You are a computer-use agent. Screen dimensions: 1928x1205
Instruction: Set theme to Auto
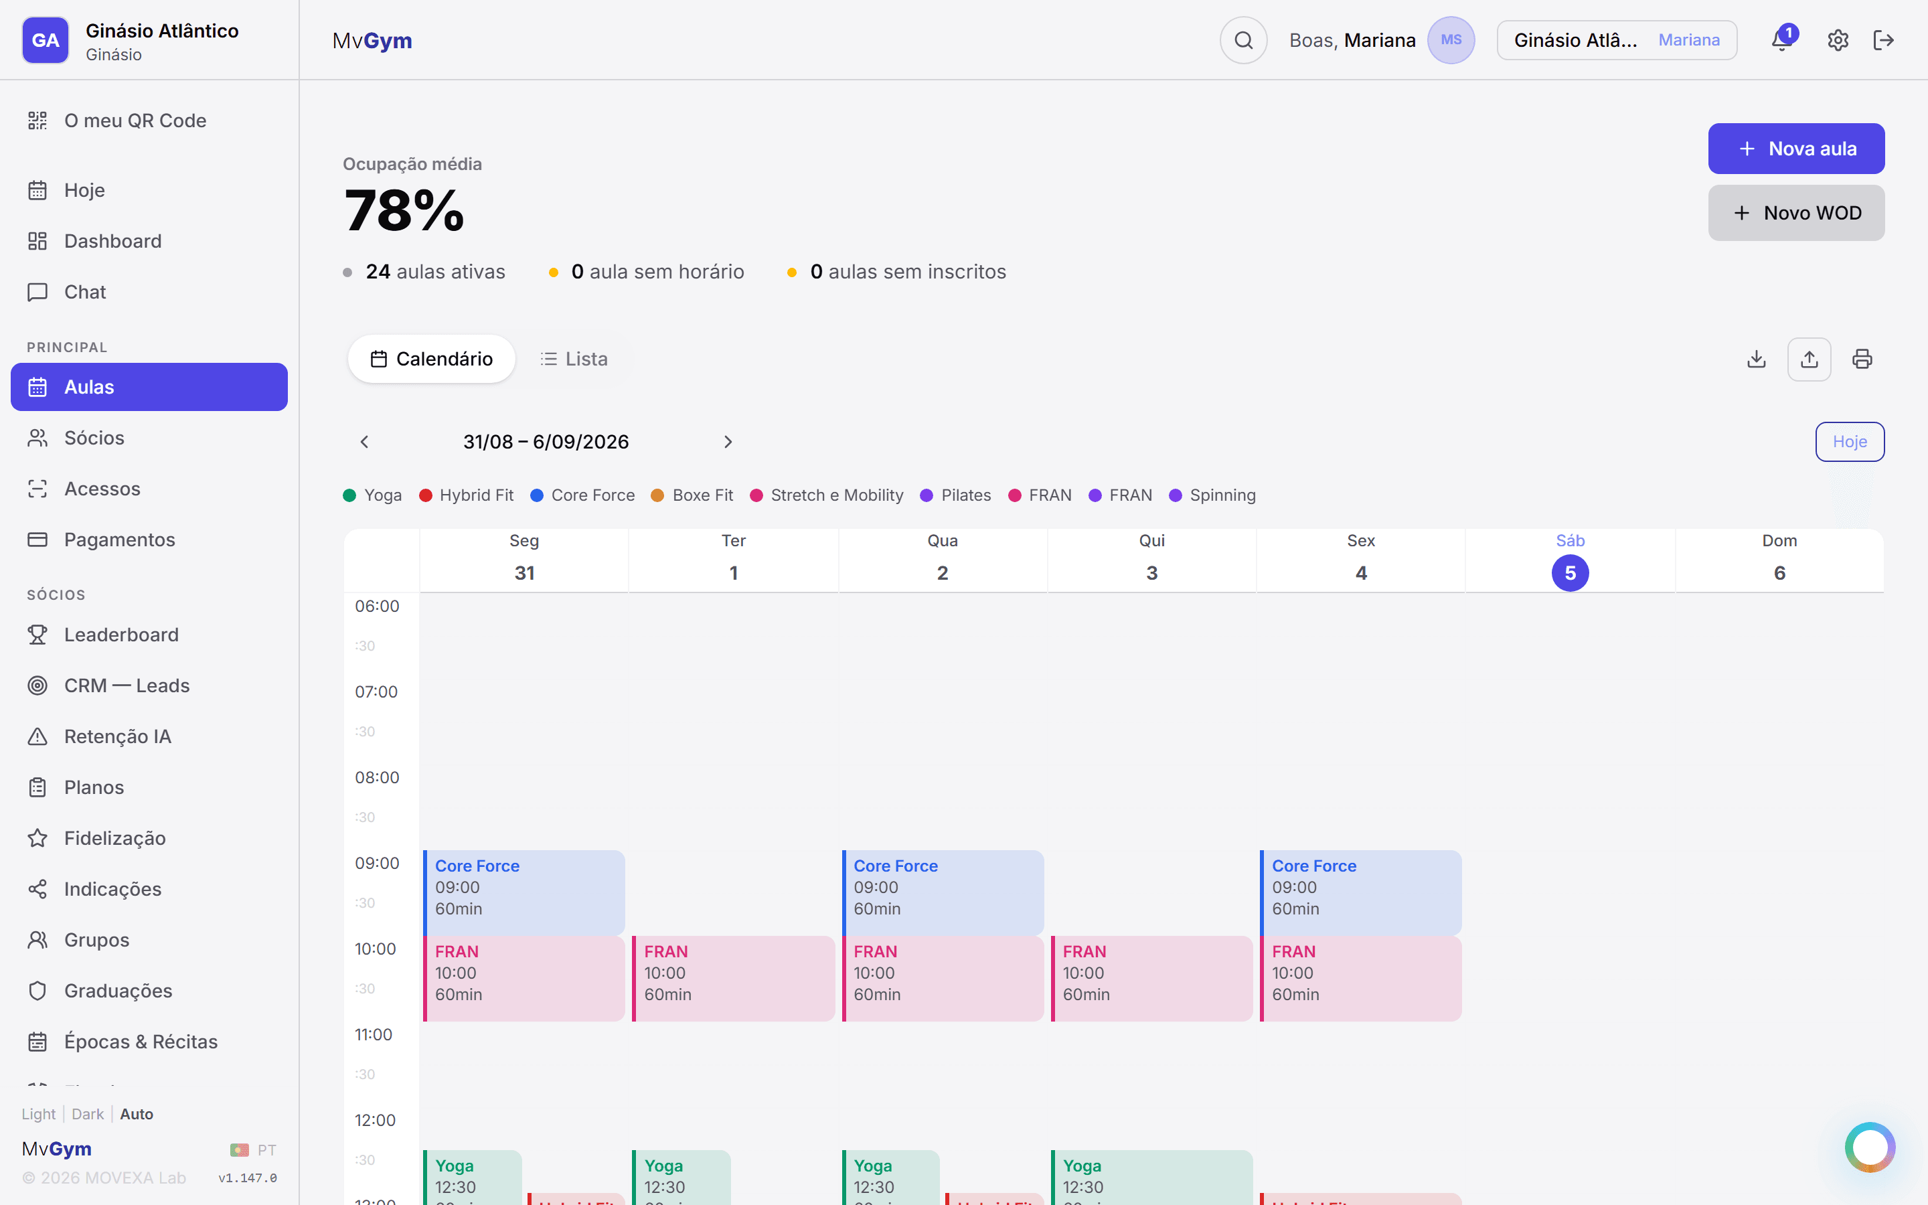pyautogui.click(x=137, y=1114)
